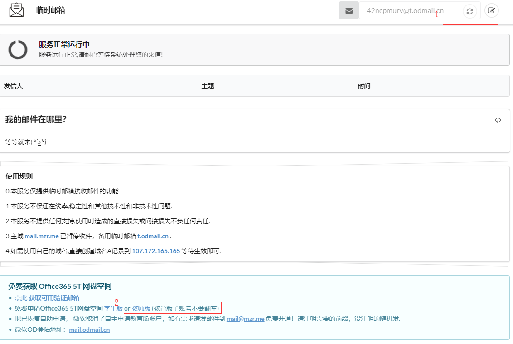
Task: Click the 107.172.165.165 IP address link
Action: [156, 250]
